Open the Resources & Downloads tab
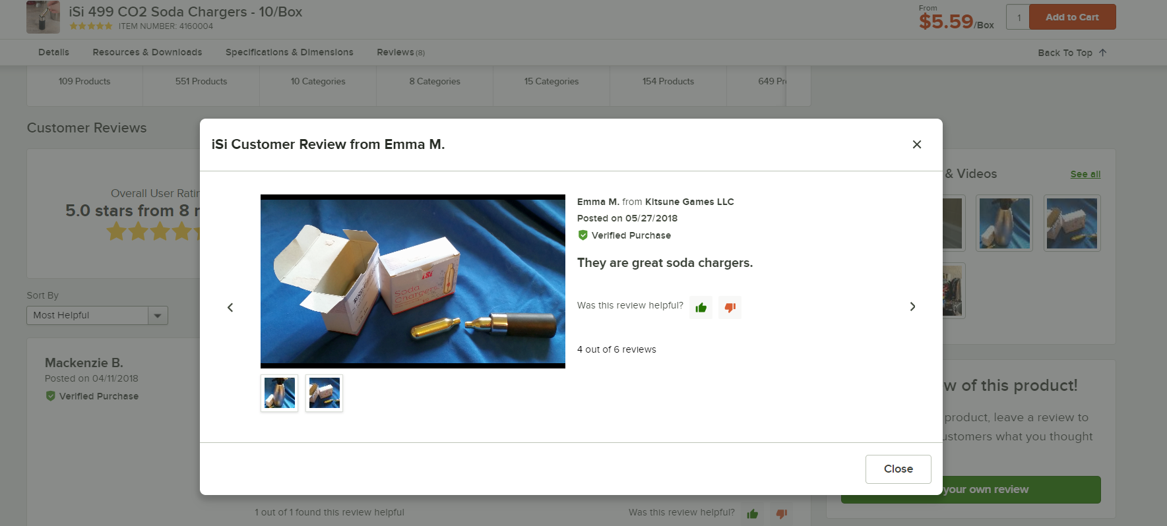 pyautogui.click(x=147, y=52)
